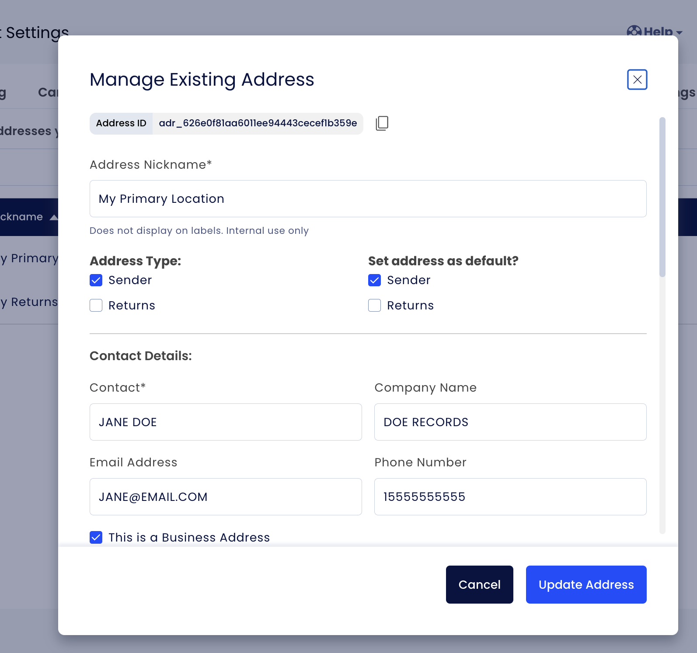Click the Address Nickname input field

(368, 199)
